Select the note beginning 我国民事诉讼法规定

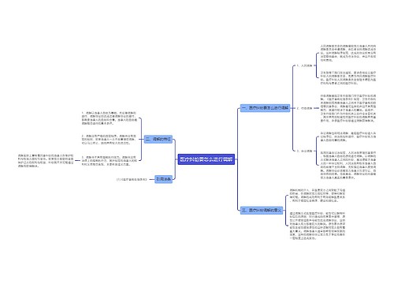click(348, 165)
